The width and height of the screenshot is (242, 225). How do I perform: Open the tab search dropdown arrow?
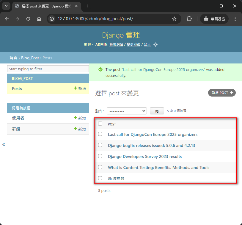6,6
